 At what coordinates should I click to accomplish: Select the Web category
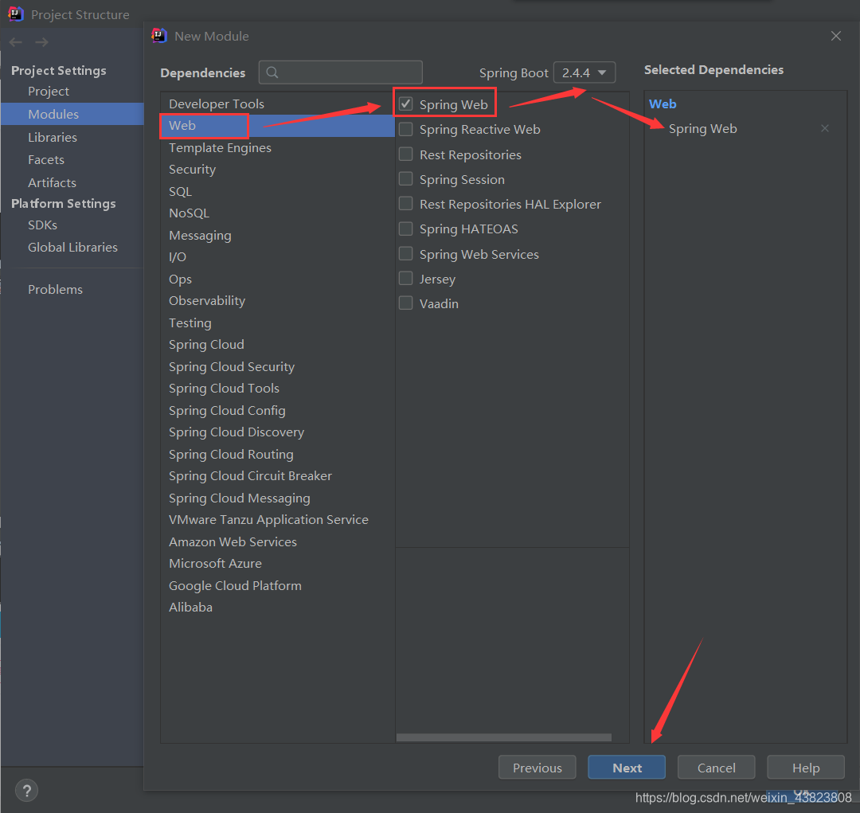pos(278,126)
